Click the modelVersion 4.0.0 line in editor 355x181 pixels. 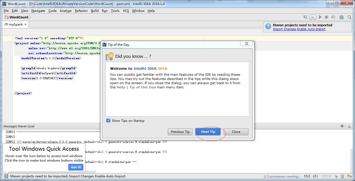coord(51,58)
